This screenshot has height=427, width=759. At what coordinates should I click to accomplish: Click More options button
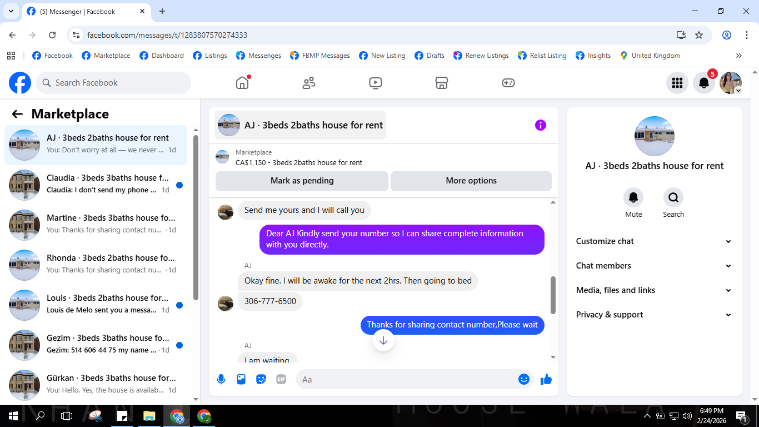point(471,181)
